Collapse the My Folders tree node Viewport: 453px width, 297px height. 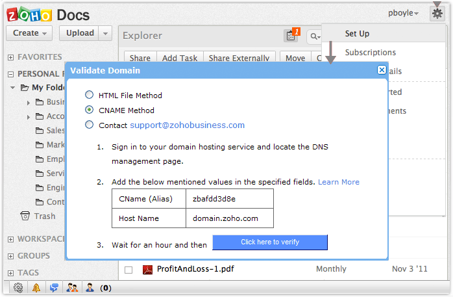click(x=13, y=87)
